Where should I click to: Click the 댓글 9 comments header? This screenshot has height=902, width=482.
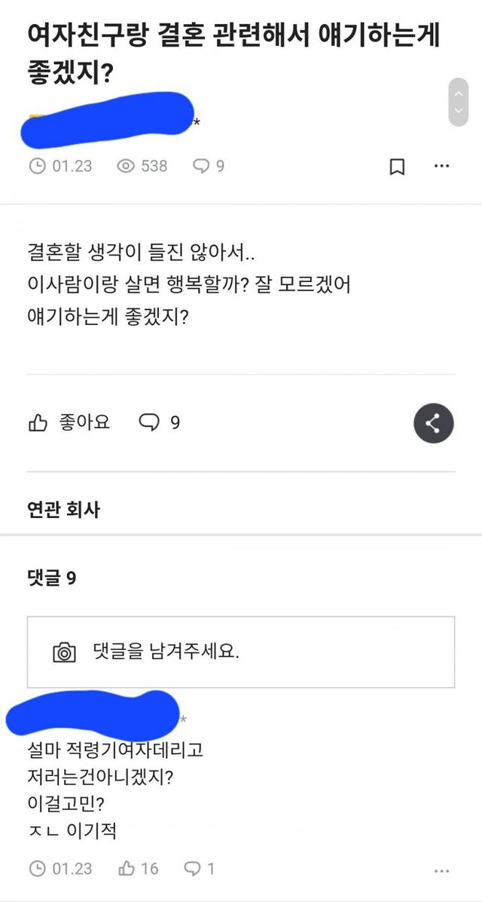pos(51,578)
